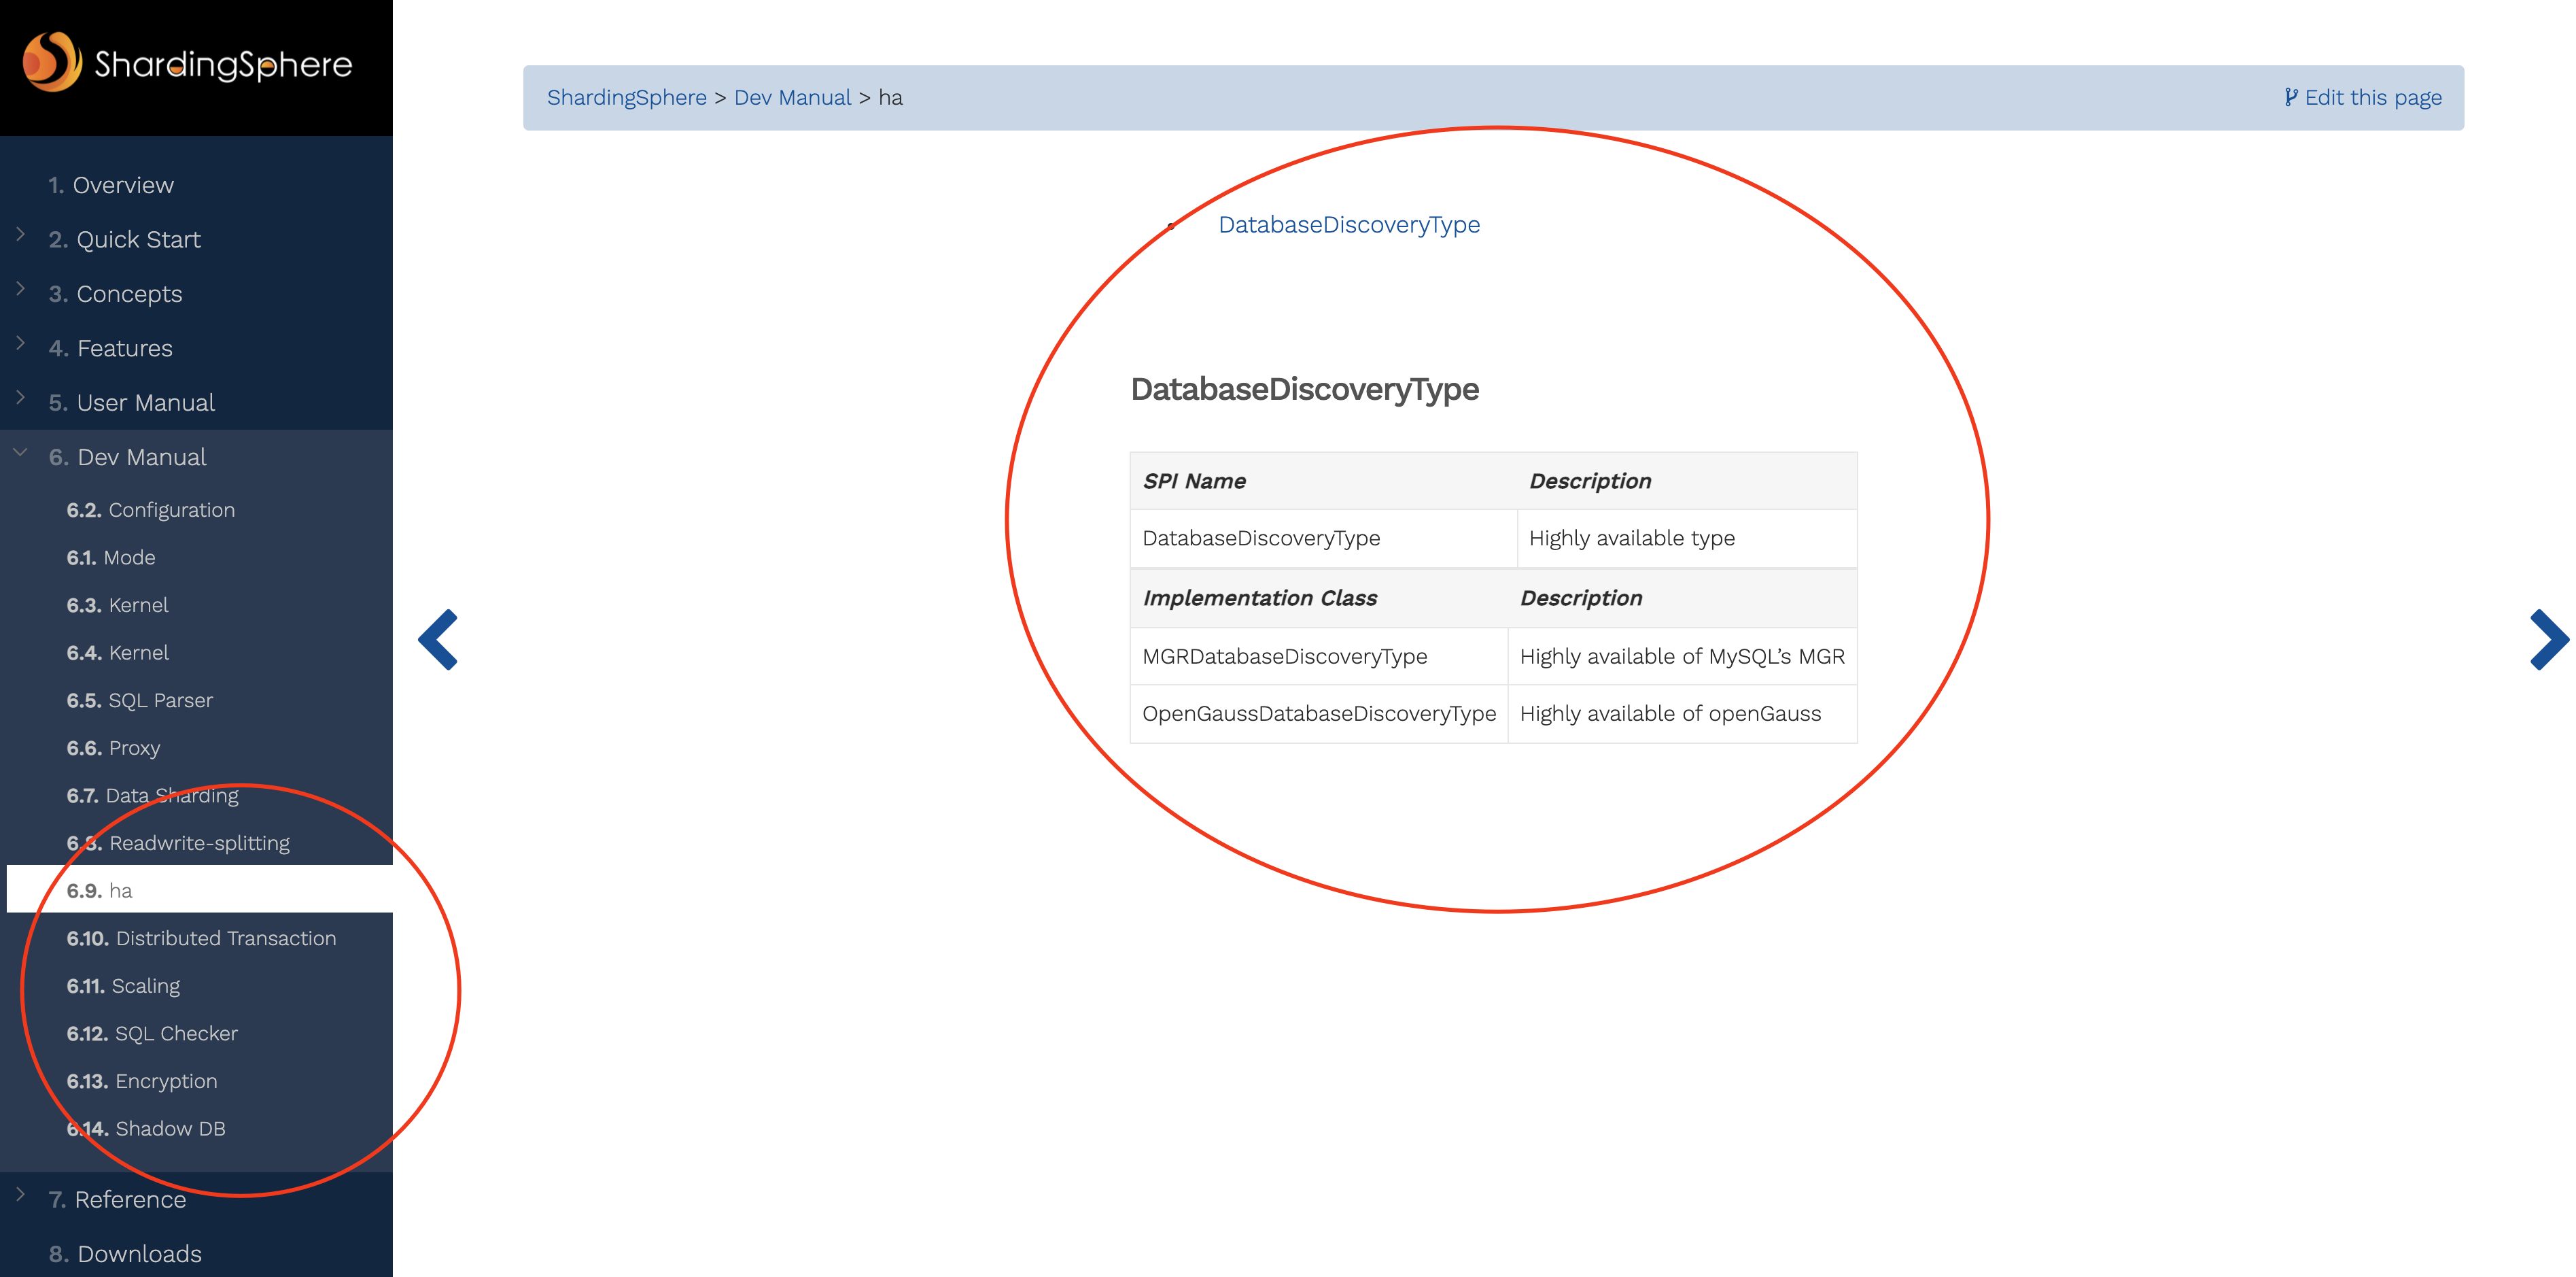Click Dev Manual in the breadcrumb
Image resolution: width=2576 pixels, height=1277 pixels.
tap(792, 97)
